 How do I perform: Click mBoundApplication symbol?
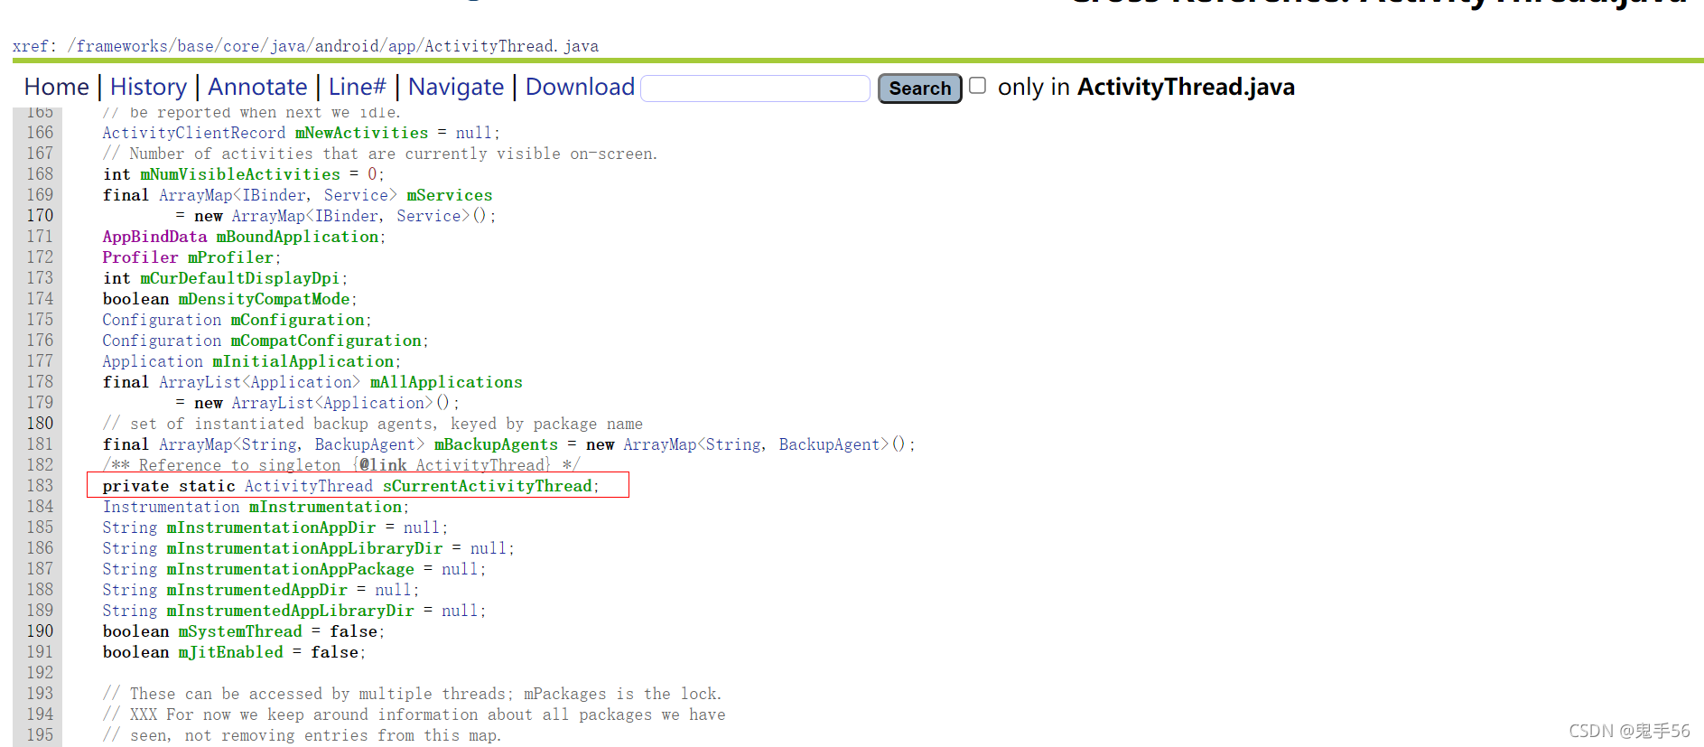click(297, 237)
